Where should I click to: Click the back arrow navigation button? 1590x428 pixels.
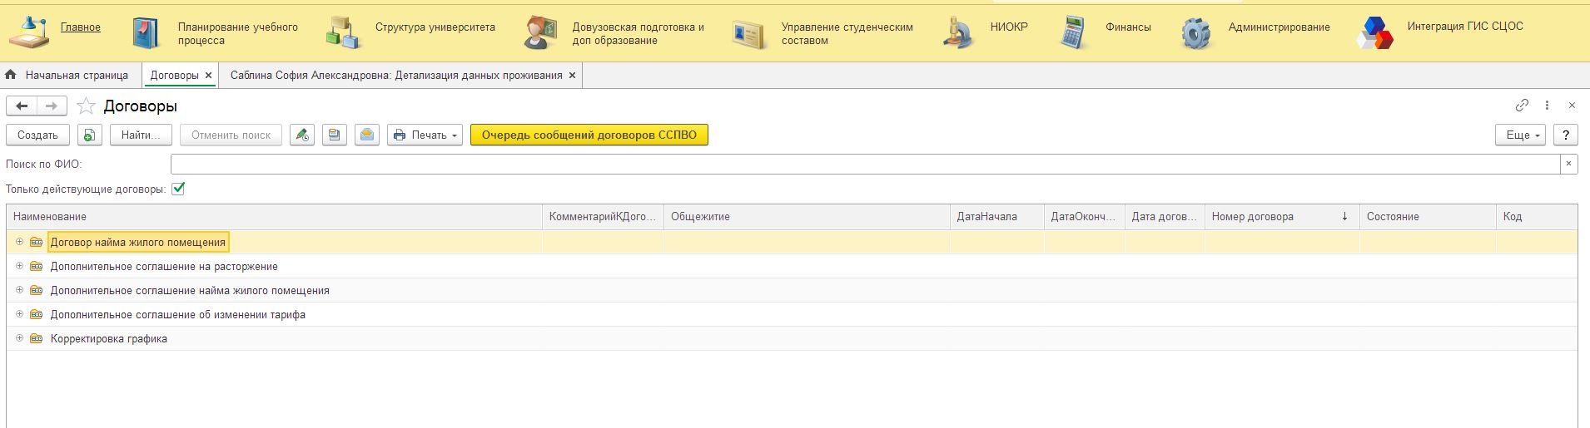(22, 106)
